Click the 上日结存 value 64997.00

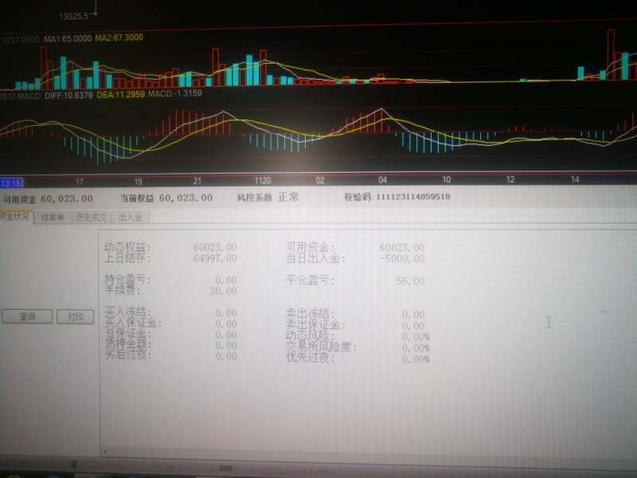pyautogui.click(x=215, y=258)
